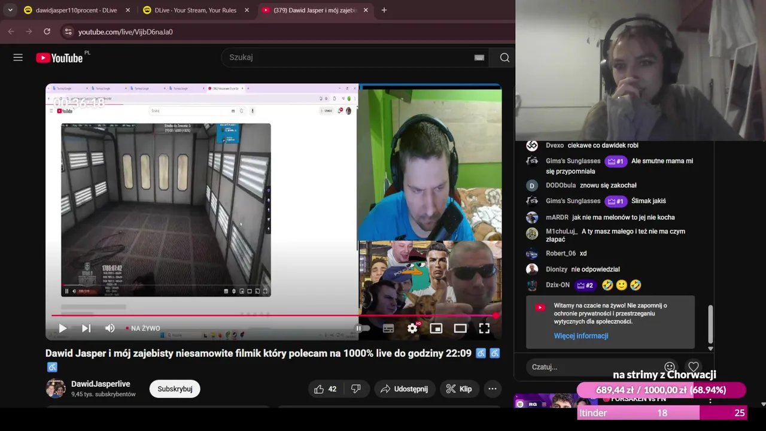Switch to DLive - Your Stream, Your Rules tab
Viewport: 766px width, 431px height.
pos(196,10)
